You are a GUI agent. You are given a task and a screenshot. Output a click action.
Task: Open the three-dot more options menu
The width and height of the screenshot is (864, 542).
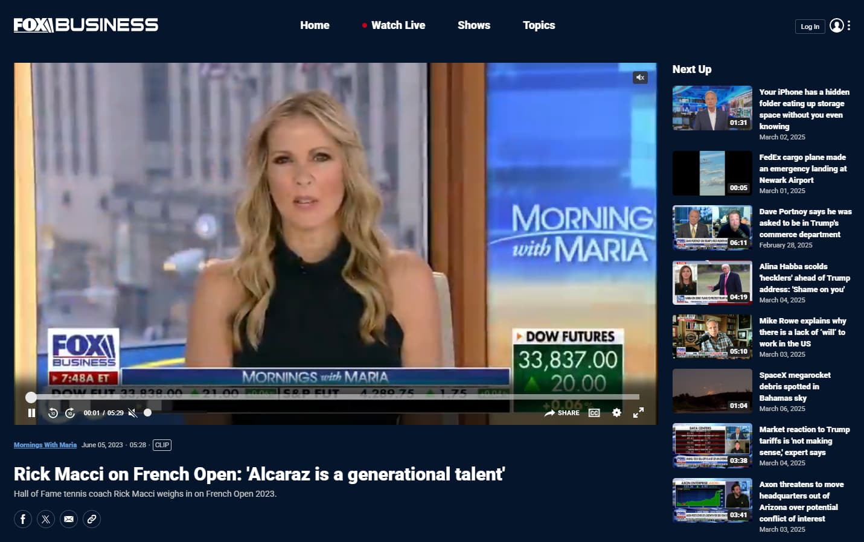(849, 25)
